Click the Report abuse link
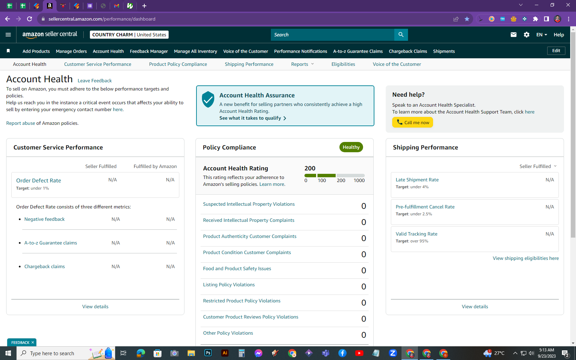 tap(21, 123)
